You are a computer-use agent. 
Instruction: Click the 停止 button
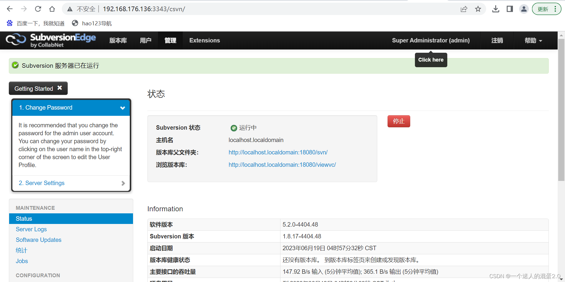tap(398, 121)
